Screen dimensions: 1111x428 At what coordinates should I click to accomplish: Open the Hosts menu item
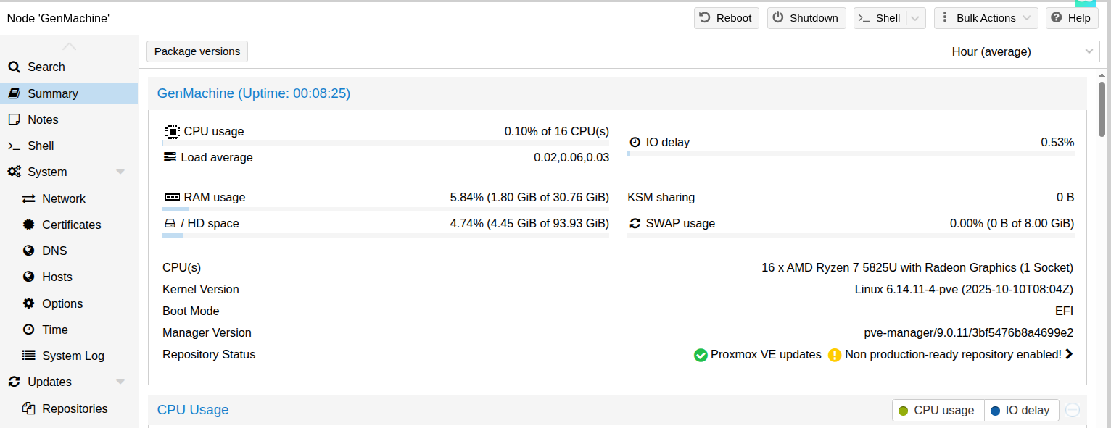click(x=57, y=277)
